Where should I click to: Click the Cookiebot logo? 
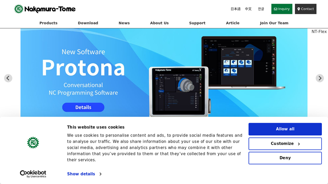point(33,174)
